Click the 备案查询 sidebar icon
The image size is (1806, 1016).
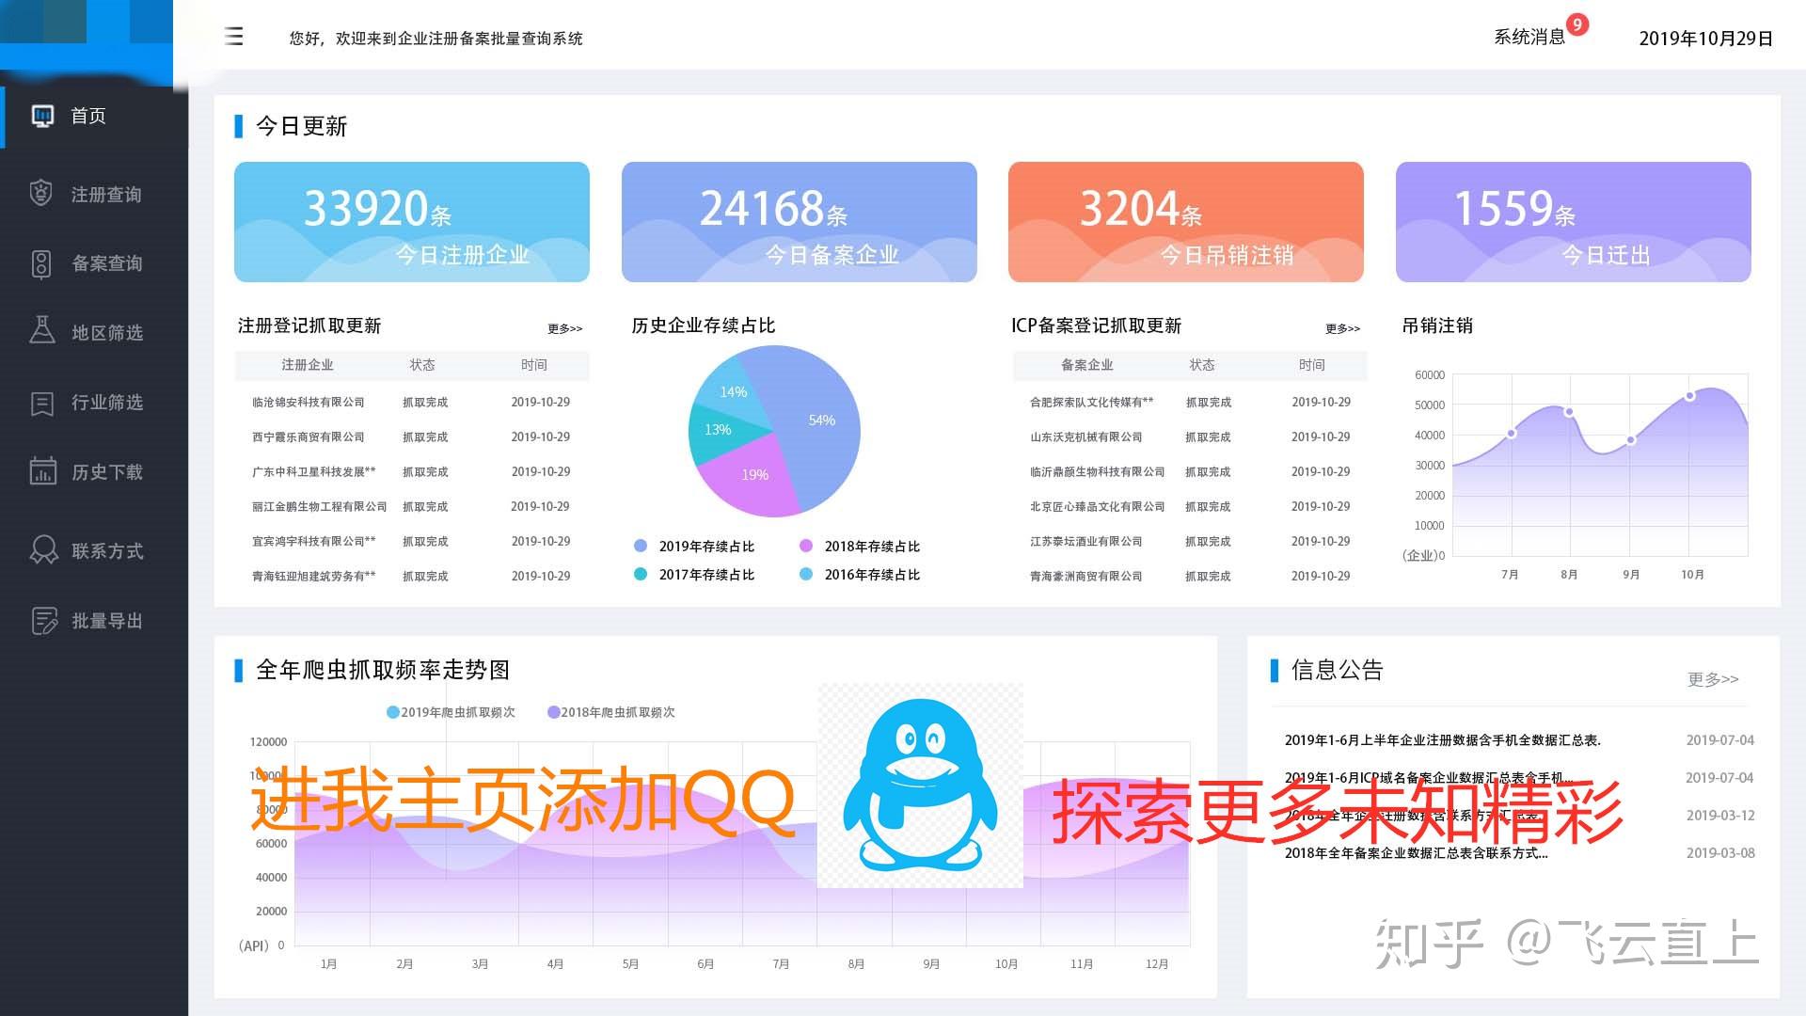coord(41,263)
